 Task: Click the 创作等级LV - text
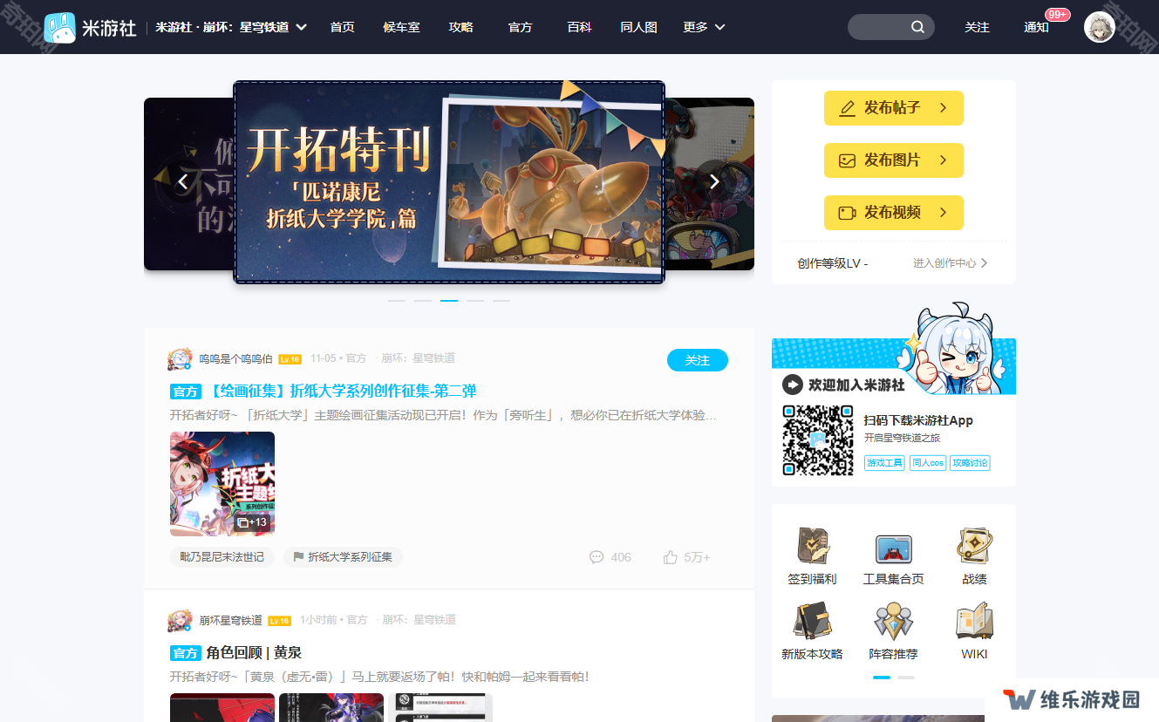point(832,262)
